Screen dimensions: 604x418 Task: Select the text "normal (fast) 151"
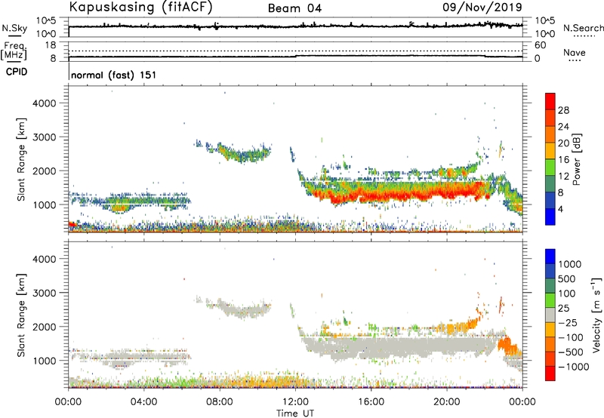[114, 75]
